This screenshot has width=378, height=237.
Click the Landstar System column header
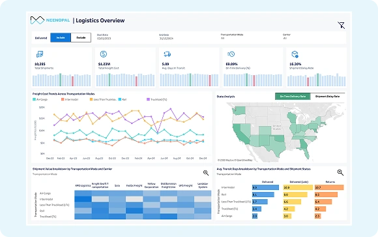pos(203,185)
